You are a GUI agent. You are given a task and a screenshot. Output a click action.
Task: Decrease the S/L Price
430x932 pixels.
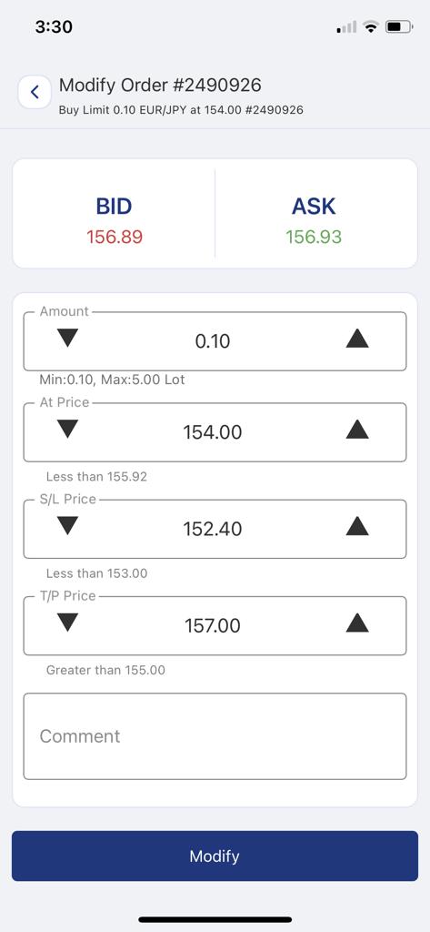(67, 526)
